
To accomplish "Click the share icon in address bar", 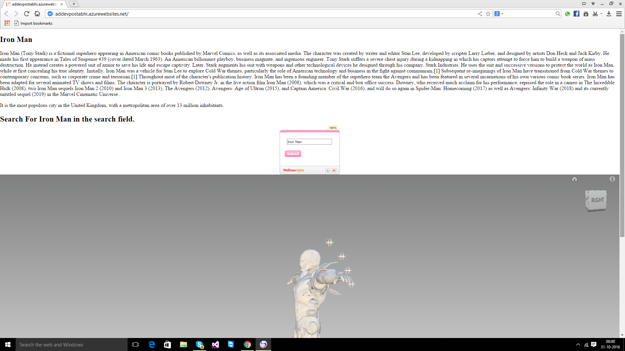I will point(480,14).
